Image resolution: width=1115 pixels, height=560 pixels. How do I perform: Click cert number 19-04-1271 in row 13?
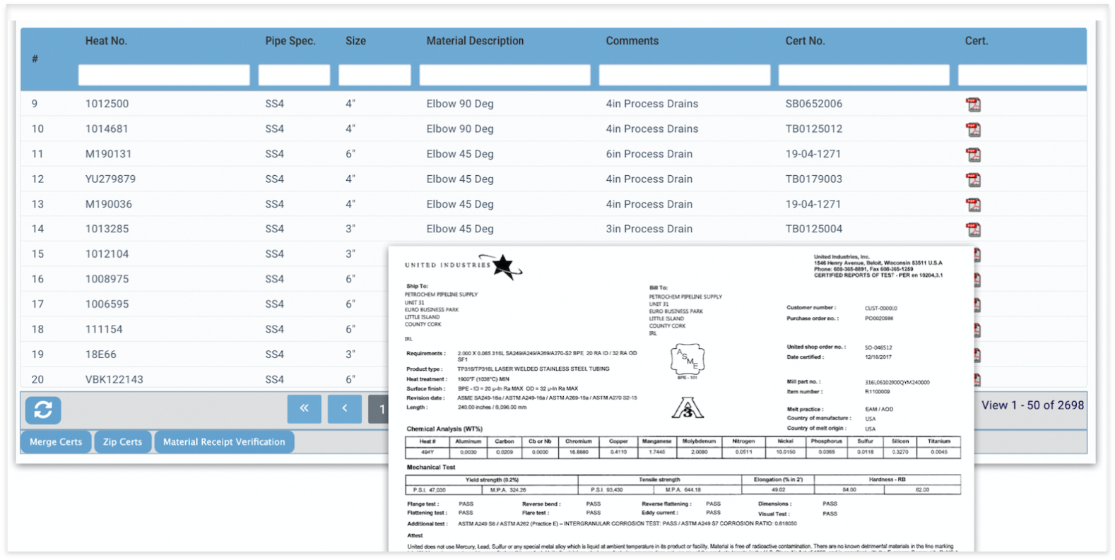pos(813,205)
